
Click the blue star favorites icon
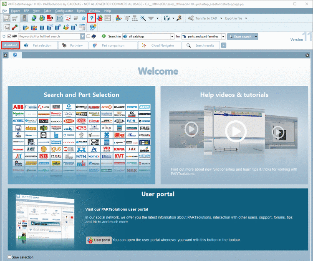pos(83,18)
